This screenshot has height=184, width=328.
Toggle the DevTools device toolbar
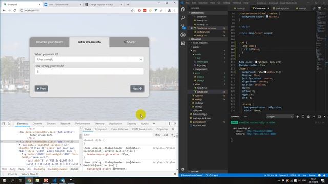point(9,124)
